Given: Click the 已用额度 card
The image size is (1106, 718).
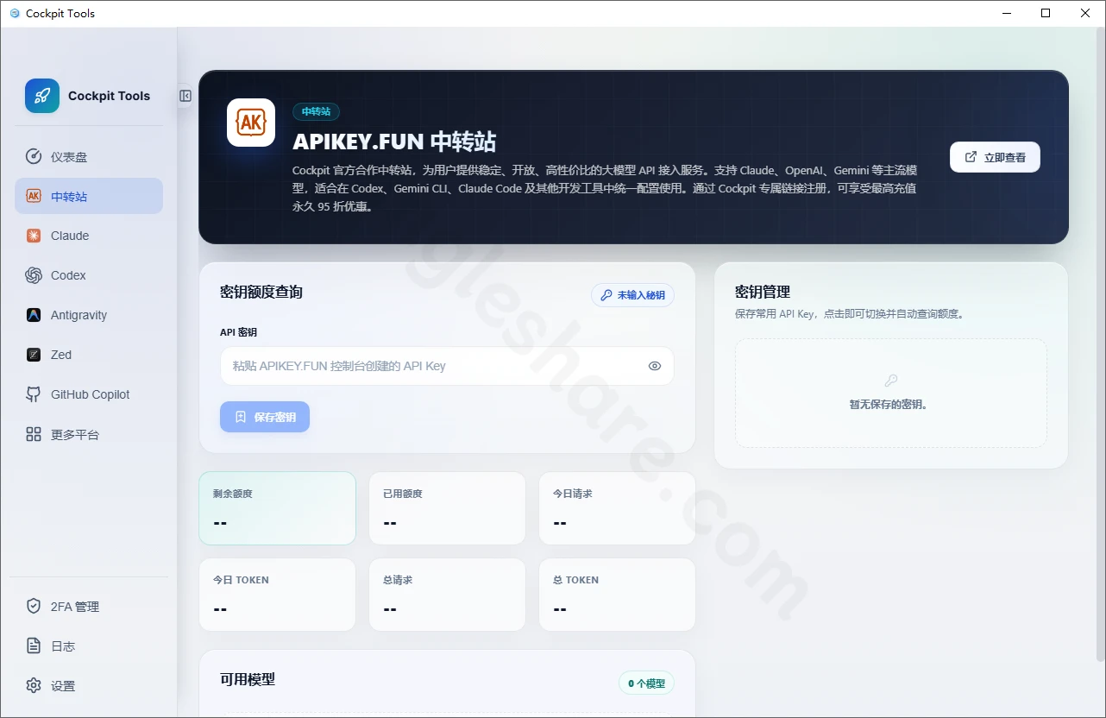Looking at the screenshot, I should (447, 508).
